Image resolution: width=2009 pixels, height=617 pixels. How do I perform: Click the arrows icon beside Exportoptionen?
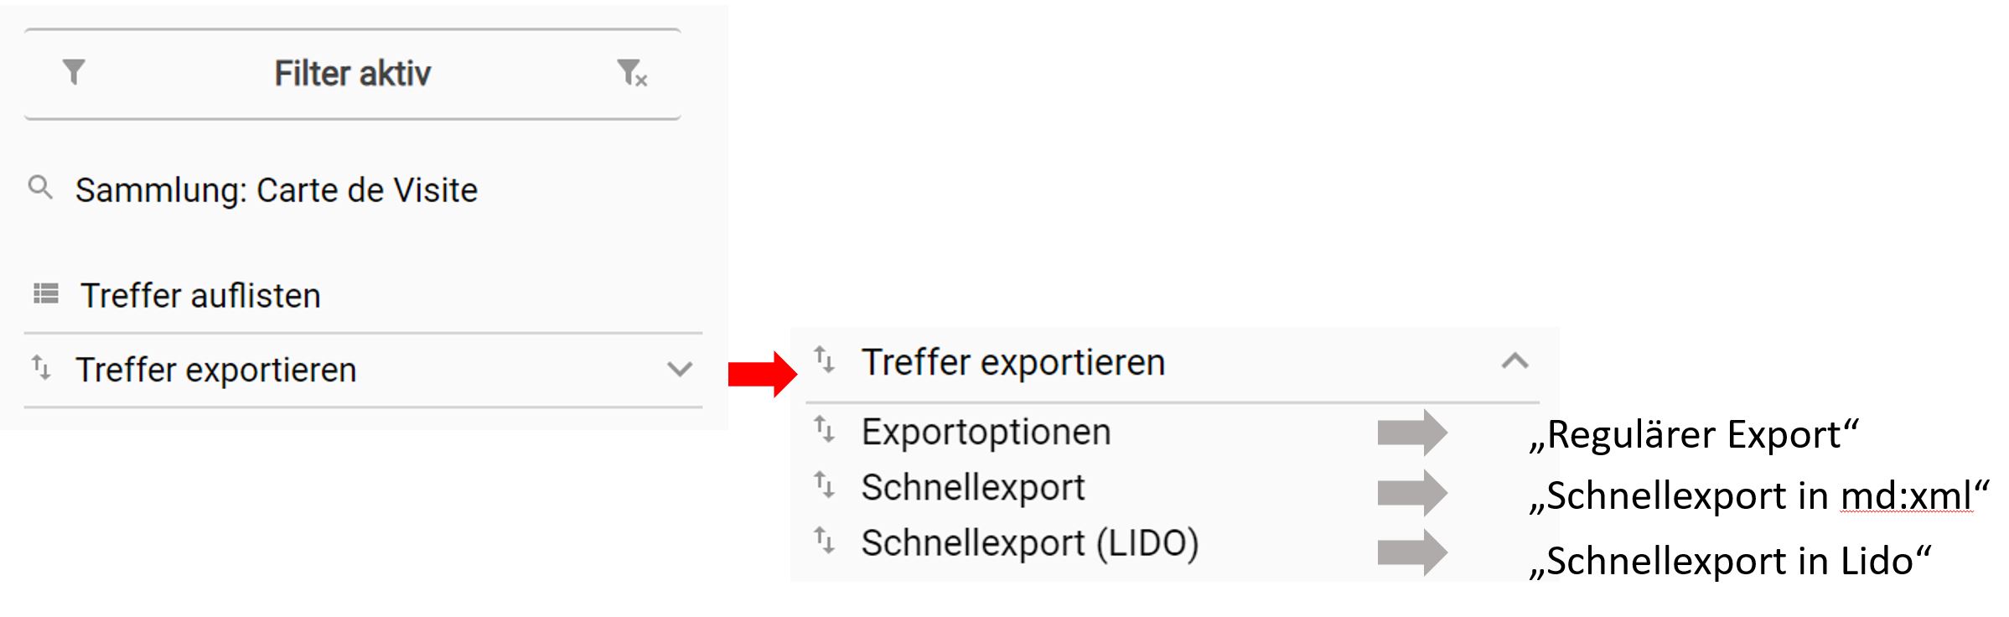tap(825, 431)
